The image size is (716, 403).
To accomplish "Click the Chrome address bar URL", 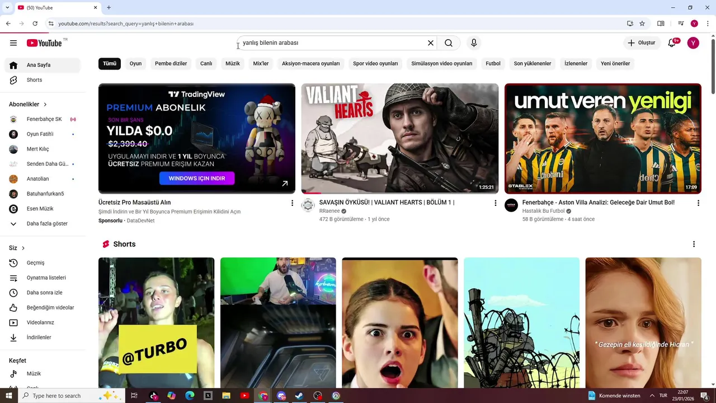I will coord(126,24).
